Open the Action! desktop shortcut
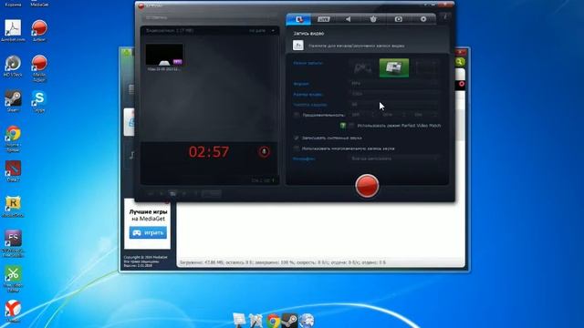The width and height of the screenshot is (584, 328). (x=39, y=30)
